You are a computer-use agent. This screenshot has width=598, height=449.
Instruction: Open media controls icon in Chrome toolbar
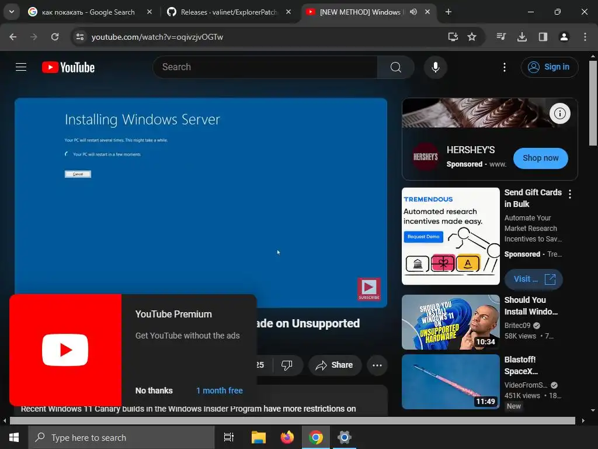click(x=501, y=37)
